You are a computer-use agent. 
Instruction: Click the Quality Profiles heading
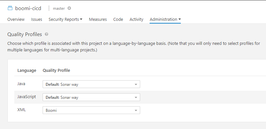pyautogui.click(x=25, y=34)
